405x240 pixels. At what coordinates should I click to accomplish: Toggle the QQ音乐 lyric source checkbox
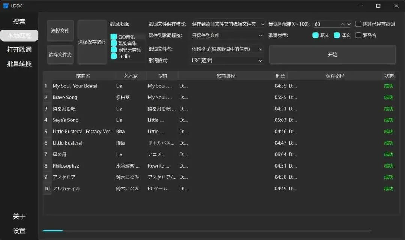click(114, 37)
